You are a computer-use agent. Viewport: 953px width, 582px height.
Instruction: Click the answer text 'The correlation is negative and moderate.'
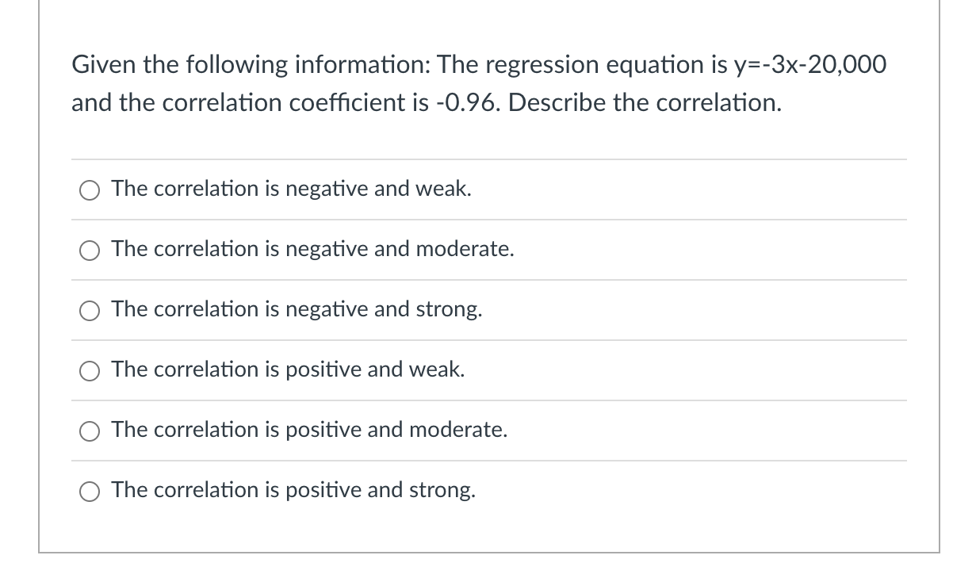(x=312, y=249)
